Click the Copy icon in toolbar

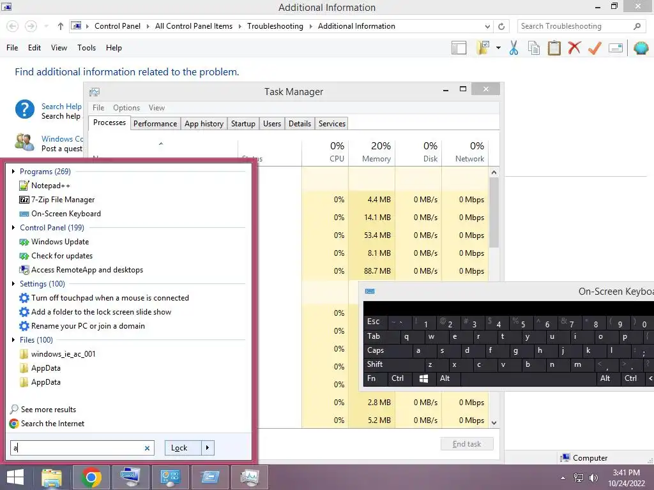(534, 48)
